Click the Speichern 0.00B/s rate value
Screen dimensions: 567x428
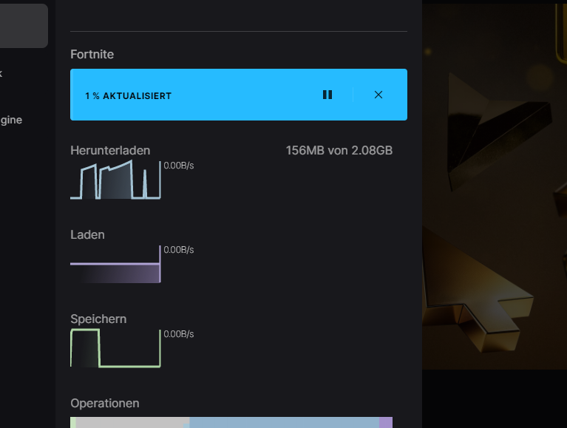click(x=179, y=334)
